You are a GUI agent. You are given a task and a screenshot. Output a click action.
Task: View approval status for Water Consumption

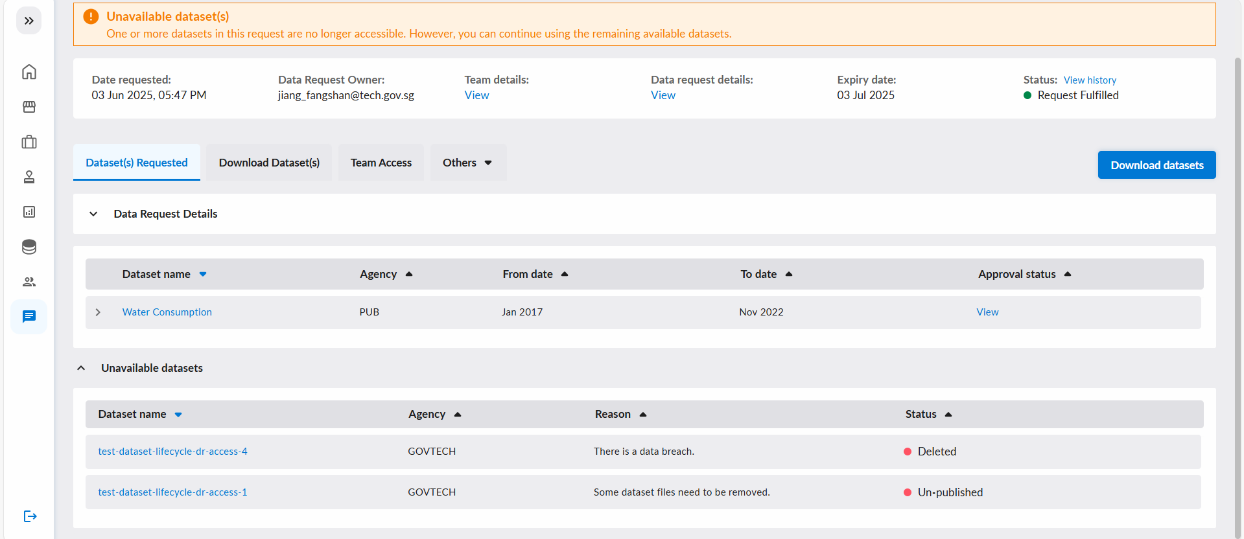click(987, 312)
